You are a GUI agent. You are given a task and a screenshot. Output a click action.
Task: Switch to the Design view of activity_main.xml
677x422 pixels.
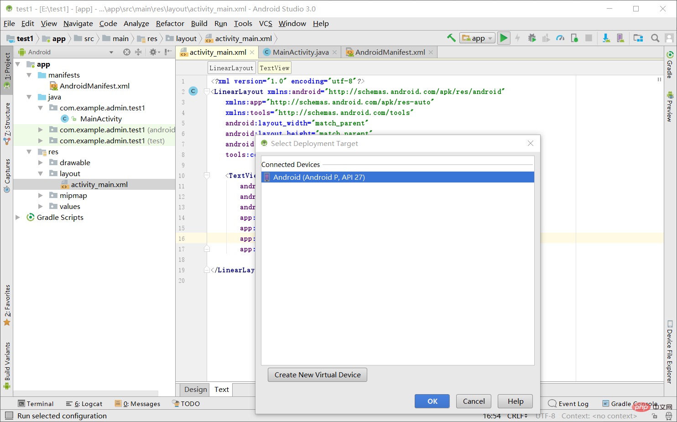point(195,389)
